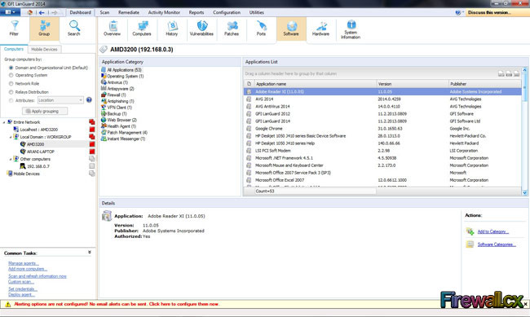This screenshot has width=530, height=317.
Task: Open the History view
Action: coord(172,29)
